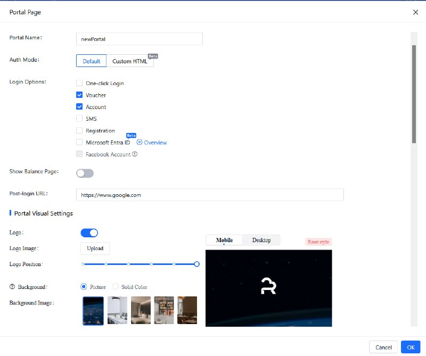Select the white meeting room background thumbnail

pyautogui.click(x=117, y=310)
